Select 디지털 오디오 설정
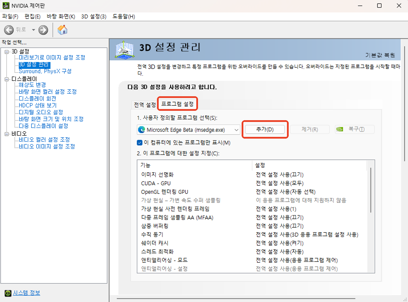 click(41, 112)
